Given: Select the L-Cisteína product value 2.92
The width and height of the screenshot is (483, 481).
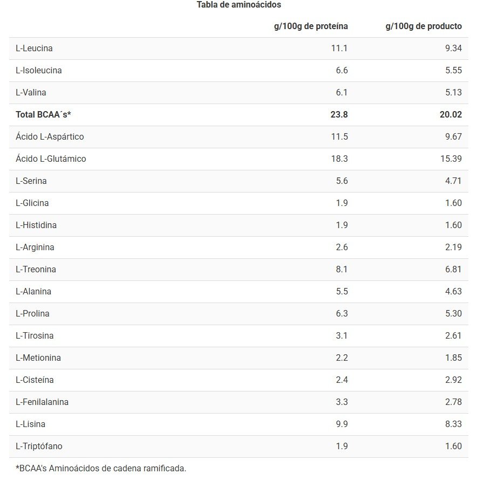Looking at the screenshot, I should [453, 380].
